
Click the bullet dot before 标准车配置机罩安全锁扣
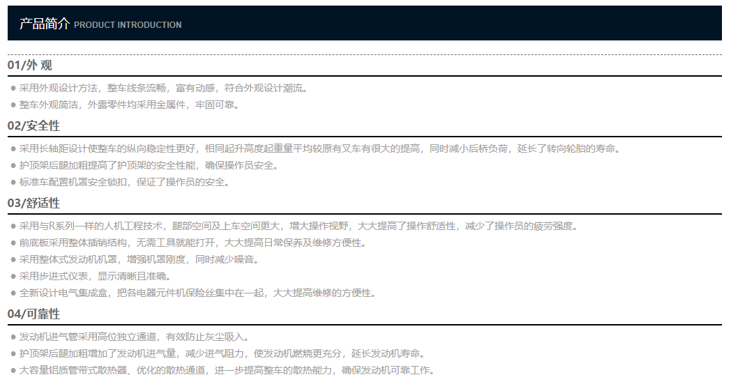(13, 183)
